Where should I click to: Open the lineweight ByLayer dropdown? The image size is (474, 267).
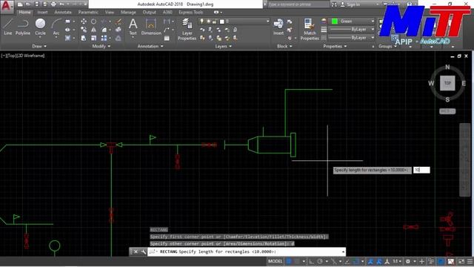(373, 30)
